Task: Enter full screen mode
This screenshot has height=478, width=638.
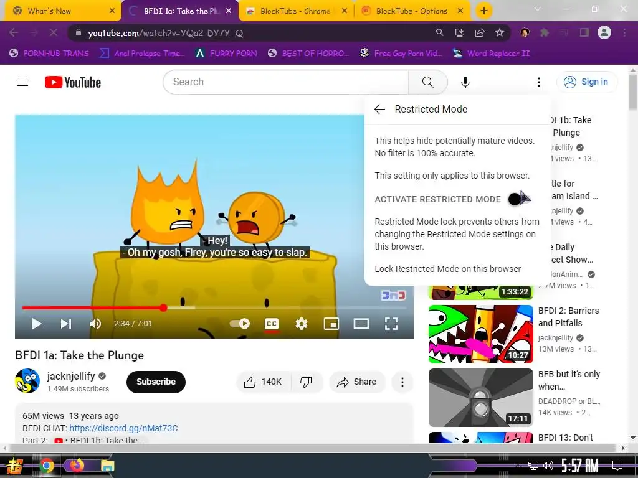Action: 391,324
